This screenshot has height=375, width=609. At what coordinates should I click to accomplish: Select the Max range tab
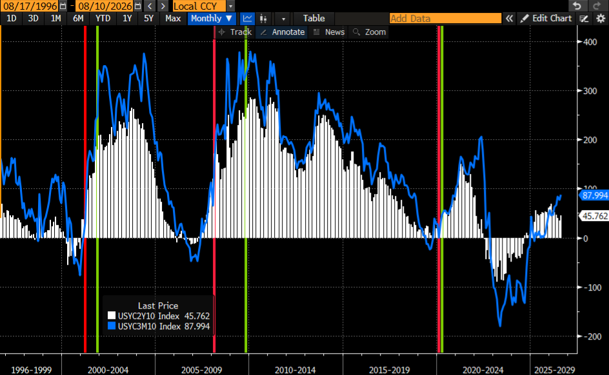(x=173, y=18)
